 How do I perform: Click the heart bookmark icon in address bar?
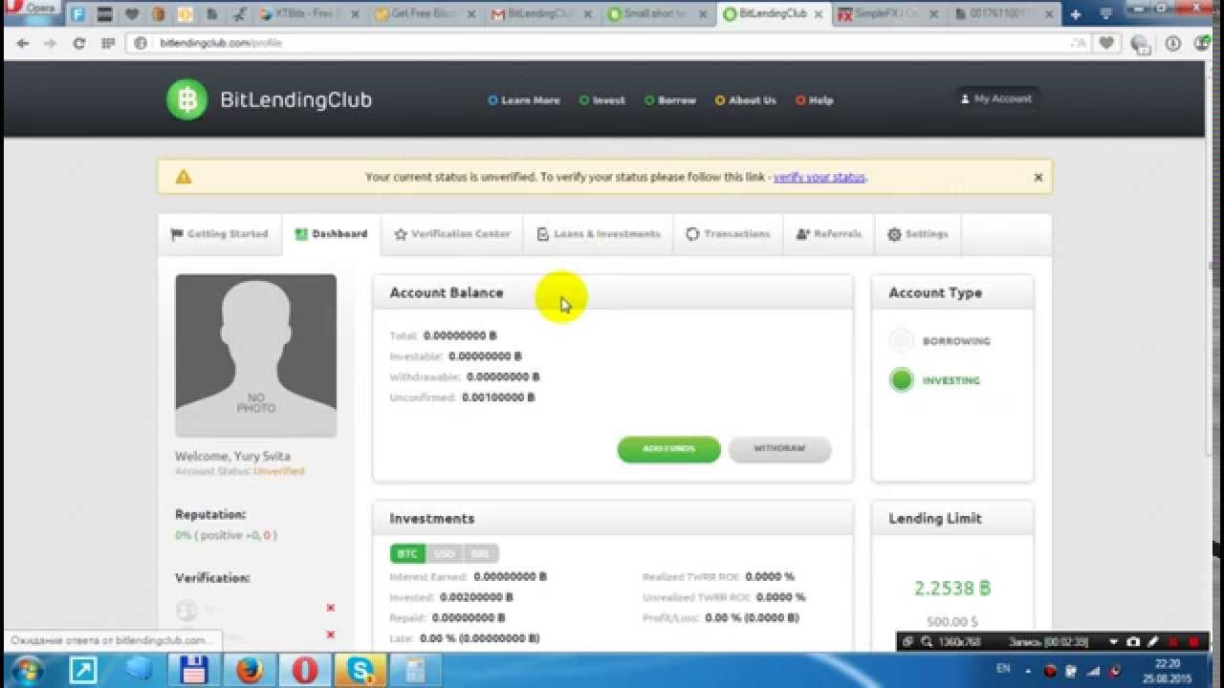coord(1106,43)
